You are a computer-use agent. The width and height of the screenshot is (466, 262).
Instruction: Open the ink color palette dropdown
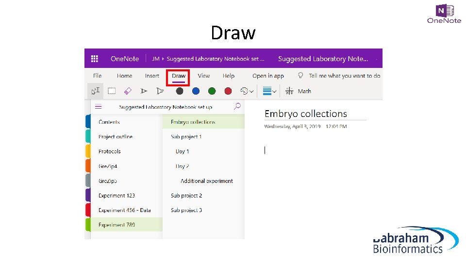(247, 91)
